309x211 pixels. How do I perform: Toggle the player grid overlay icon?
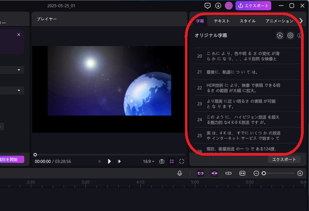[x=172, y=161]
